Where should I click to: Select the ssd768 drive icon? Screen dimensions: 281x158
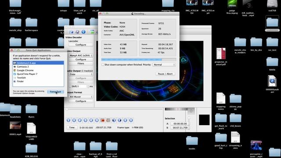tap(272, 4)
